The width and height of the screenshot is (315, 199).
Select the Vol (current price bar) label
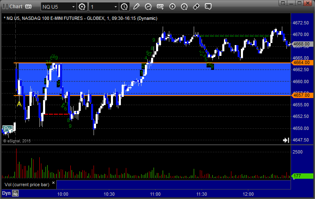pyautogui.click(x=27, y=185)
